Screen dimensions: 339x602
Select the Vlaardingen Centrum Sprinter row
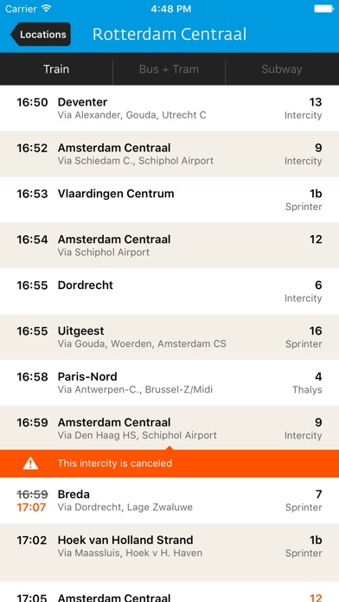[169, 200]
